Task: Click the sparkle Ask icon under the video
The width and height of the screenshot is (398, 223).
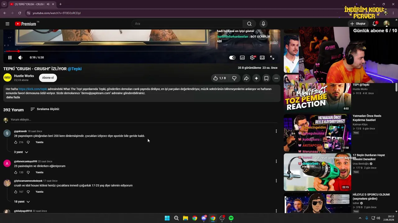Action: (x=256, y=78)
